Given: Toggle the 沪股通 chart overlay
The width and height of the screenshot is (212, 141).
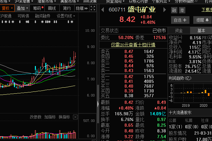Looking at the screenshot, I should [5, 16].
